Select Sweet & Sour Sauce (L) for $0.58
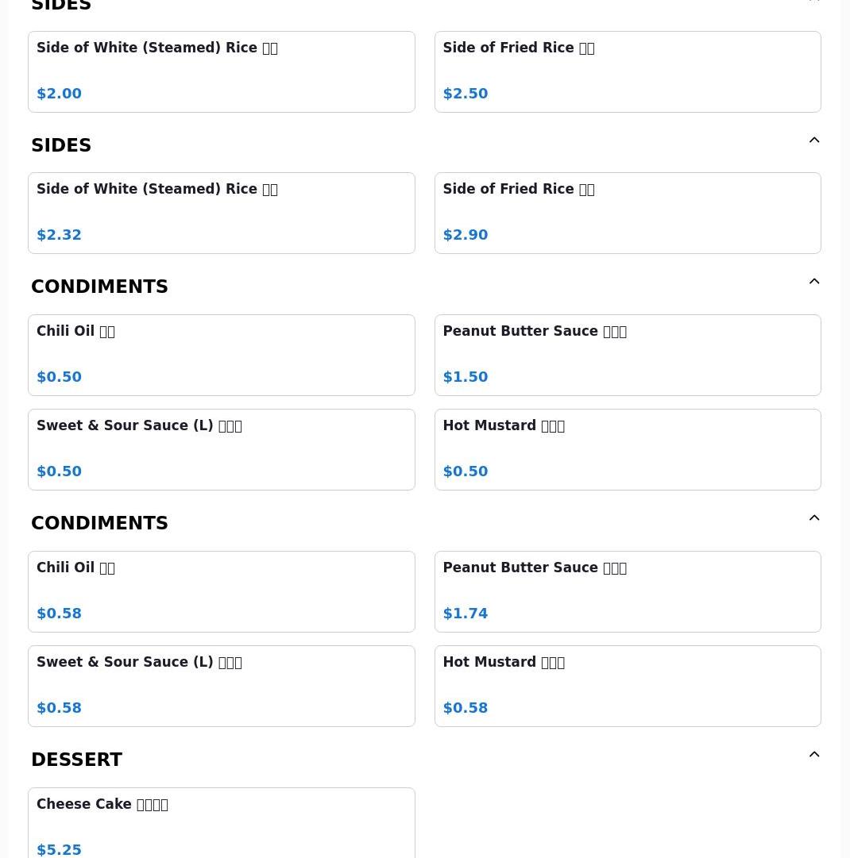Viewport: 850px width, 858px height. tap(221, 686)
